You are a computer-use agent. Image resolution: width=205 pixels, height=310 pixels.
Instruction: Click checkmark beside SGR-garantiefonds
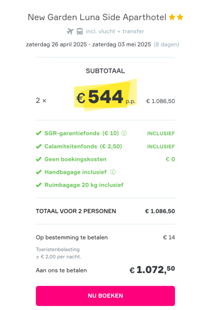(x=39, y=133)
